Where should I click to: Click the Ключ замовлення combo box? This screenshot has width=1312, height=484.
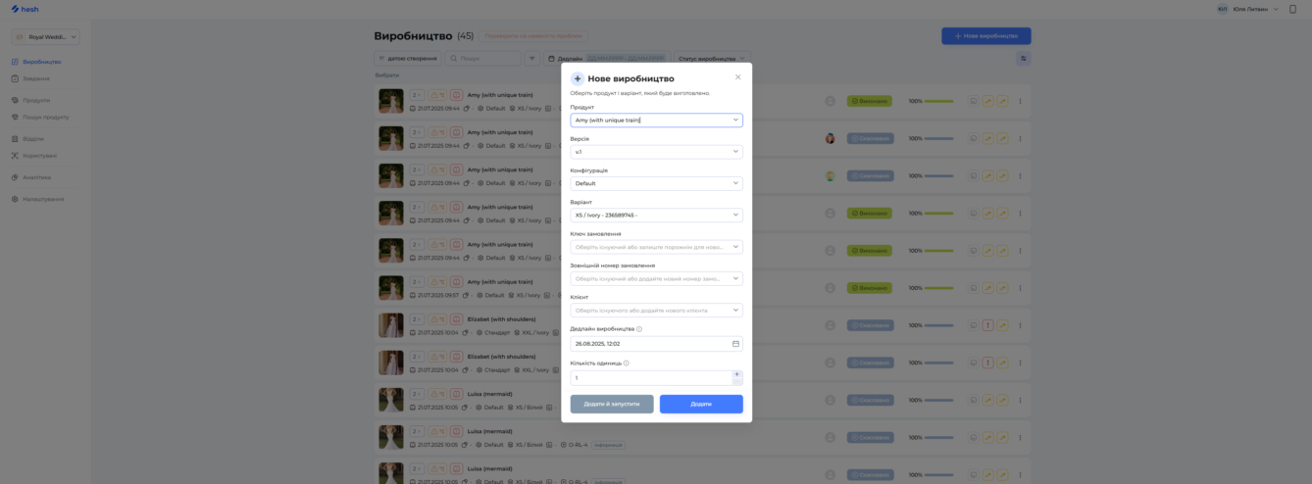[x=656, y=247]
